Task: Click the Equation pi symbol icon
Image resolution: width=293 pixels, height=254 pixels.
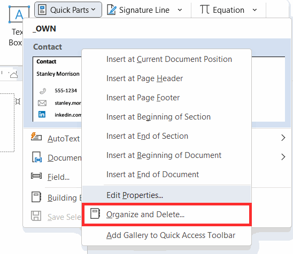Action: click(x=204, y=9)
